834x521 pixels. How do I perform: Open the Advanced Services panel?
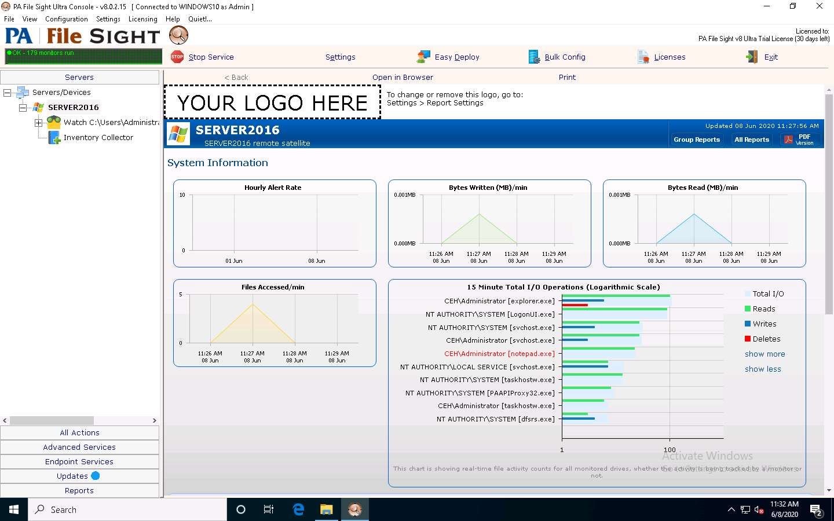pyautogui.click(x=79, y=447)
